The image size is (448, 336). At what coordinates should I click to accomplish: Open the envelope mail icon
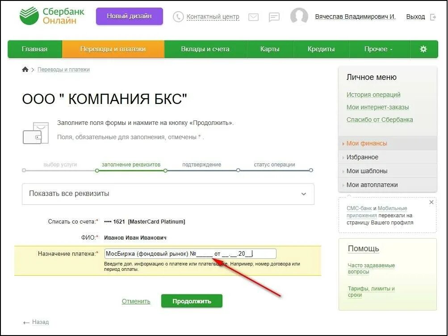pos(253,17)
